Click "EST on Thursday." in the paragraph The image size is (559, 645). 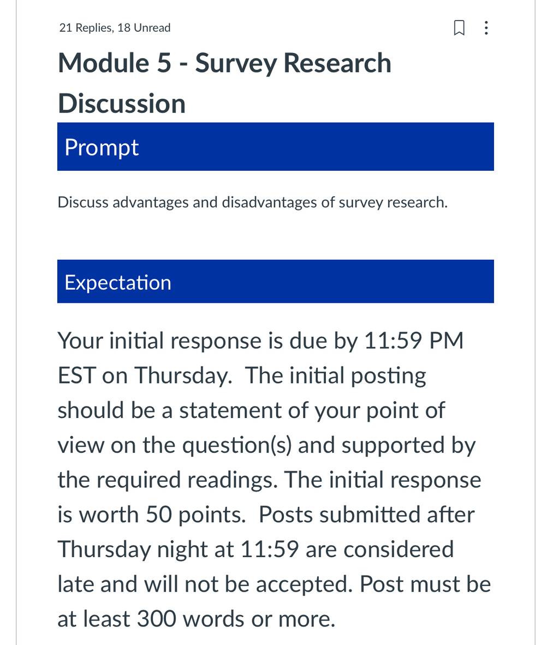pyautogui.click(x=145, y=376)
